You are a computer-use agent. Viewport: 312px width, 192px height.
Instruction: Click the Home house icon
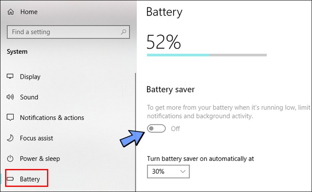pos(11,12)
